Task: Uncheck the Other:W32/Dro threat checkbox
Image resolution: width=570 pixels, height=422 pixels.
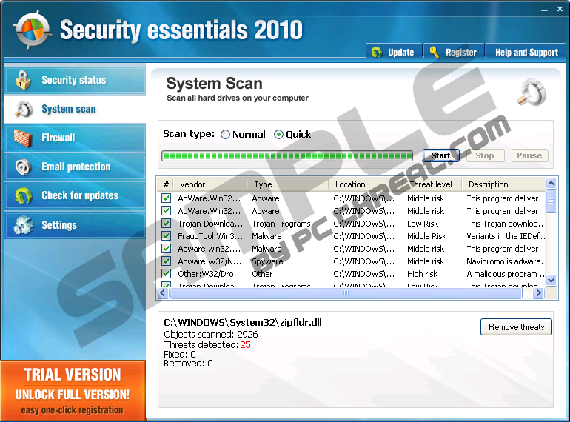Action: 167,274
